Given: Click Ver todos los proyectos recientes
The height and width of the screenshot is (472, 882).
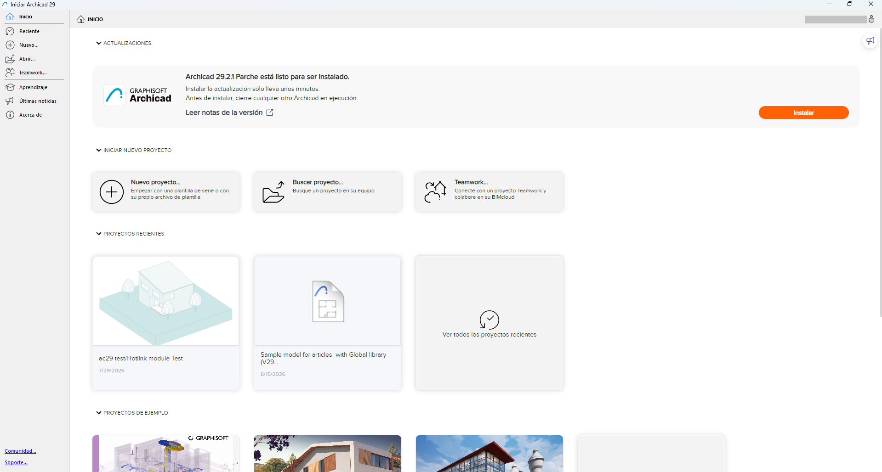Looking at the screenshot, I should pyautogui.click(x=489, y=335).
